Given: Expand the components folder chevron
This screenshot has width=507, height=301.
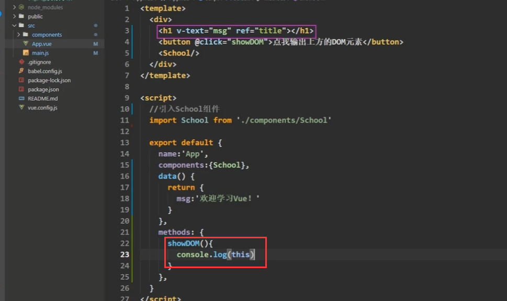Looking at the screenshot, I should pyautogui.click(x=18, y=34).
